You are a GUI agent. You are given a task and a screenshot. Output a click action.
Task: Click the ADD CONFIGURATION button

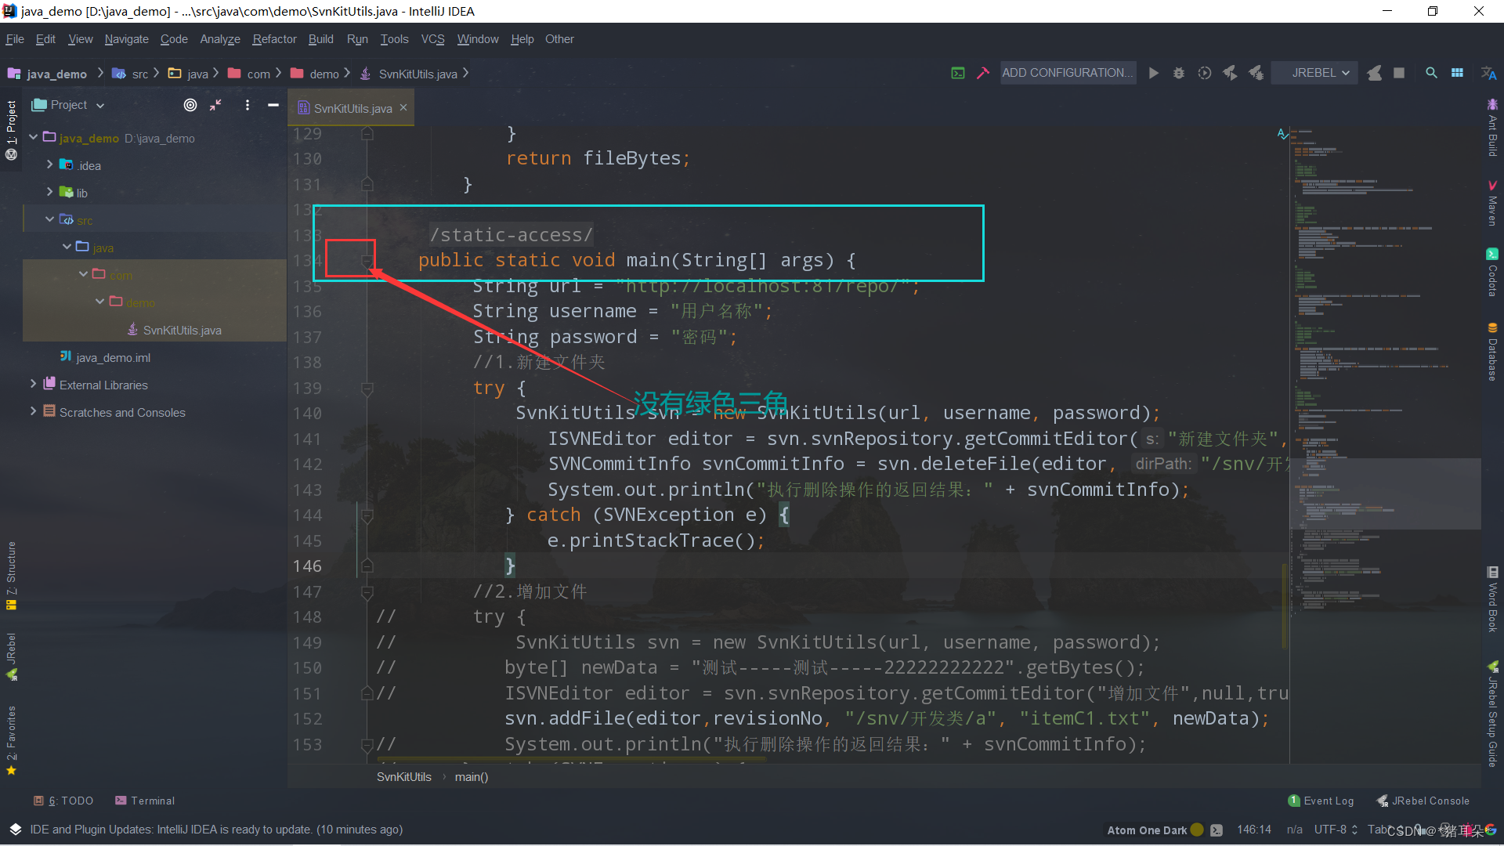pos(1068,73)
